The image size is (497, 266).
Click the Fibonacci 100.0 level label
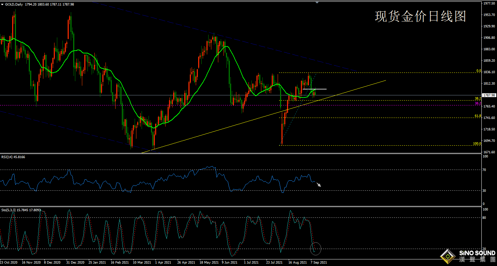click(477, 144)
